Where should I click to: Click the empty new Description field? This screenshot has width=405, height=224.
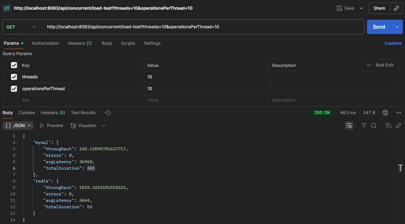[333, 100]
